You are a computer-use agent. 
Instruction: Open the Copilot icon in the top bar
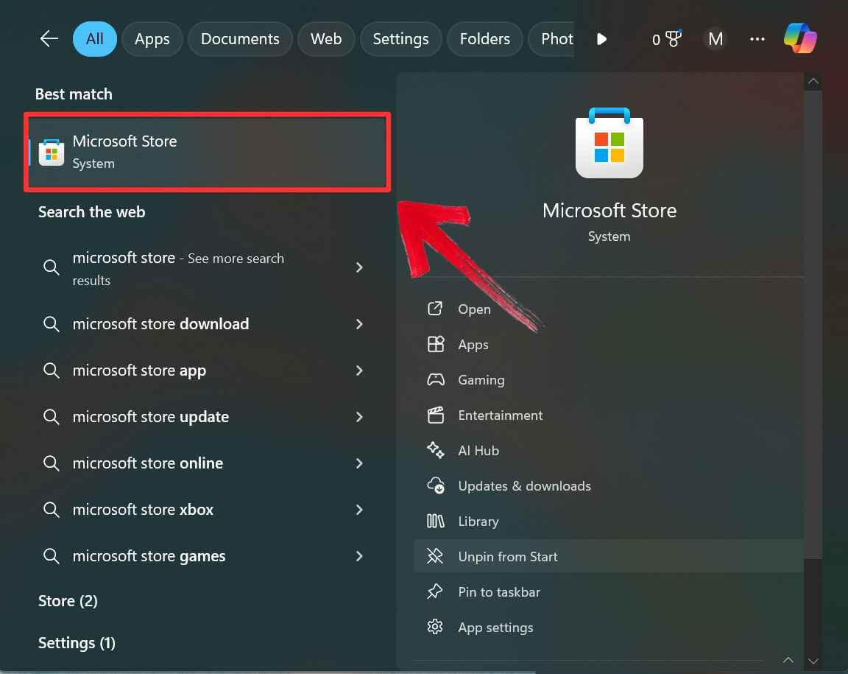(x=800, y=38)
